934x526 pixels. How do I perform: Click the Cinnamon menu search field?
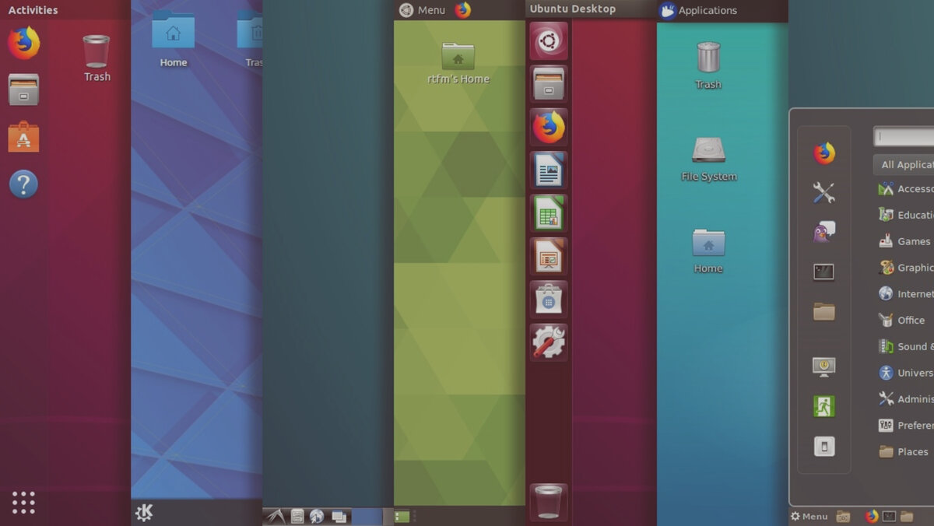[904, 136]
